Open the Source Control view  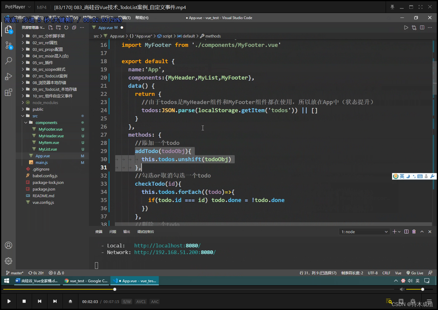(8, 45)
